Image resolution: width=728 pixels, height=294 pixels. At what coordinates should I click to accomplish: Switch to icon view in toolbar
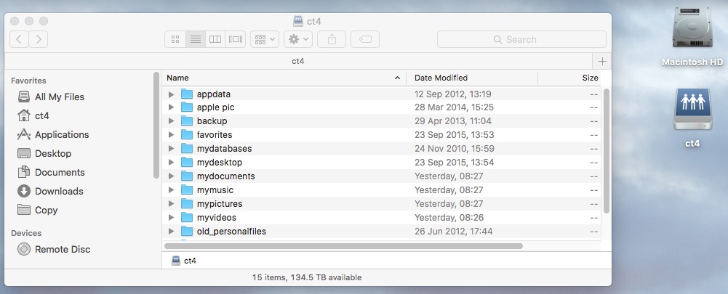pos(175,39)
